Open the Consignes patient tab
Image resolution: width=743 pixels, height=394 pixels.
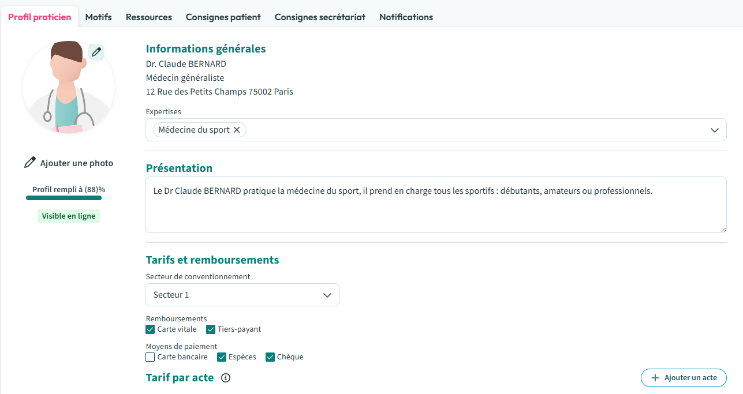click(x=223, y=17)
